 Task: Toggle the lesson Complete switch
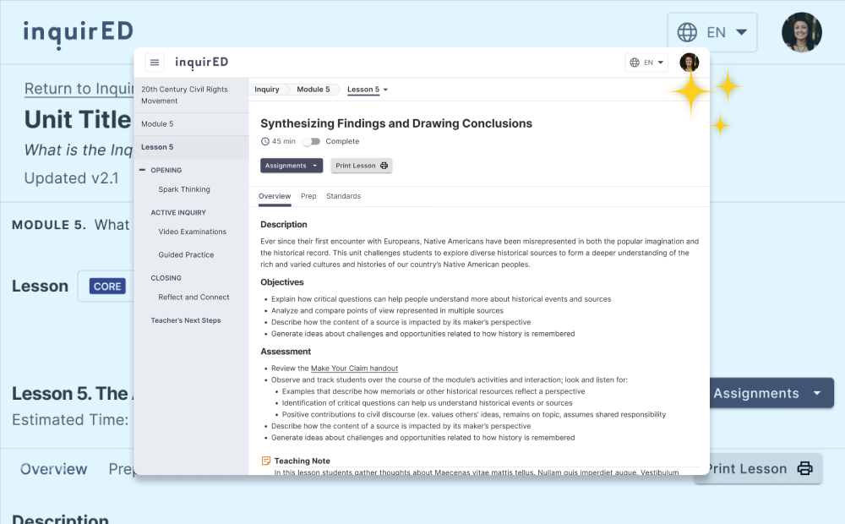(312, 142)
